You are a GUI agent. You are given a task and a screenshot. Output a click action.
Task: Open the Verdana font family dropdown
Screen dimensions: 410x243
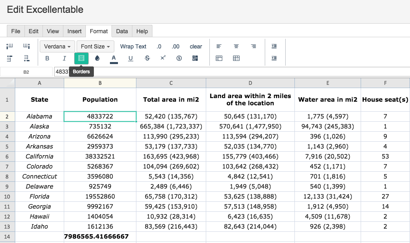pyautogui.click(x=57, y=46)
